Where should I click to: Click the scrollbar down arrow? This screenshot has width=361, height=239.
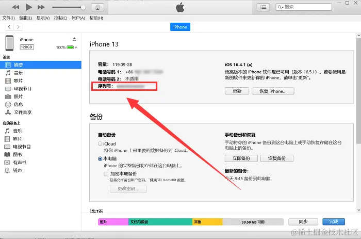click(x=359, y=210)
